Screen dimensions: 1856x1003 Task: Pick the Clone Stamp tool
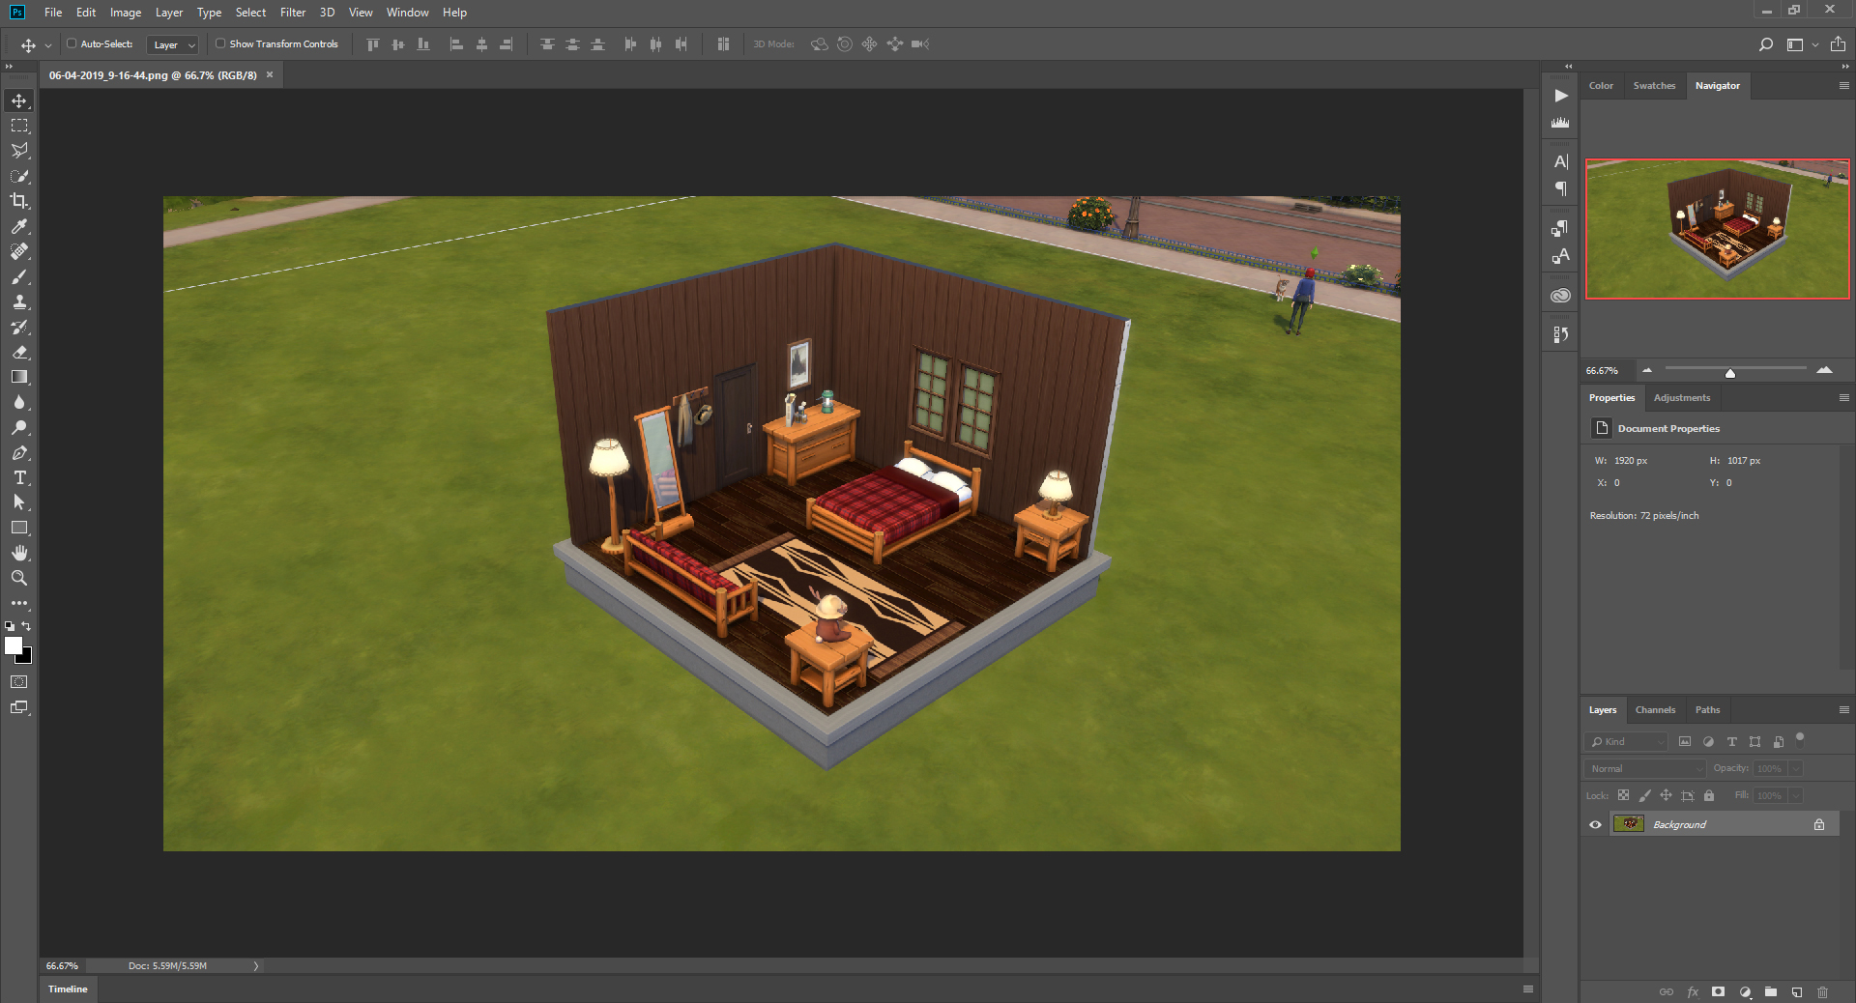point(19,301)
